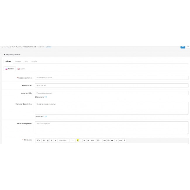Open the Open Sans font family dropdown
The height and width of the screenshot is (190, 190).
63,140
